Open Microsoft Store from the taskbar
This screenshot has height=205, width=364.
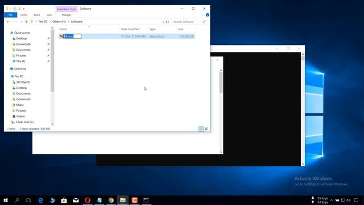(64, 200)
